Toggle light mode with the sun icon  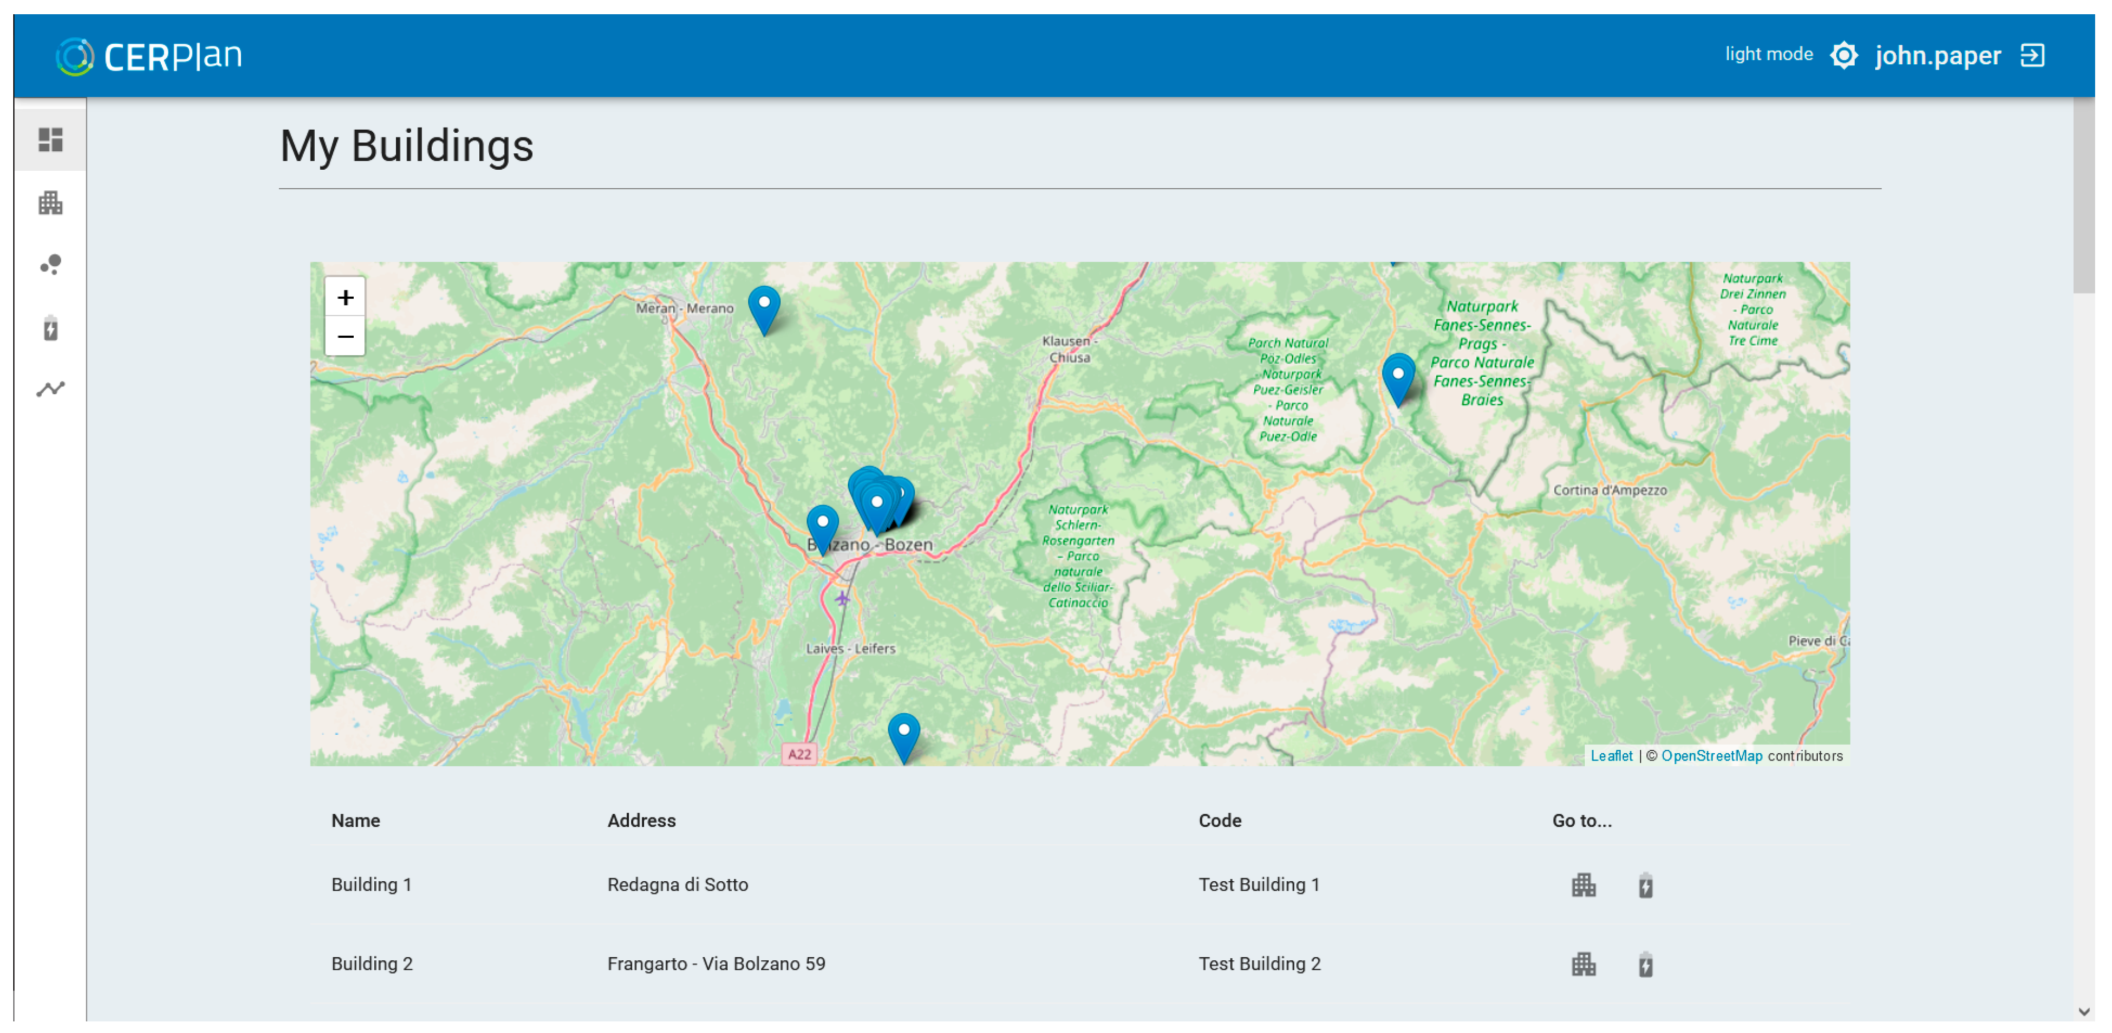[1844, 56]
